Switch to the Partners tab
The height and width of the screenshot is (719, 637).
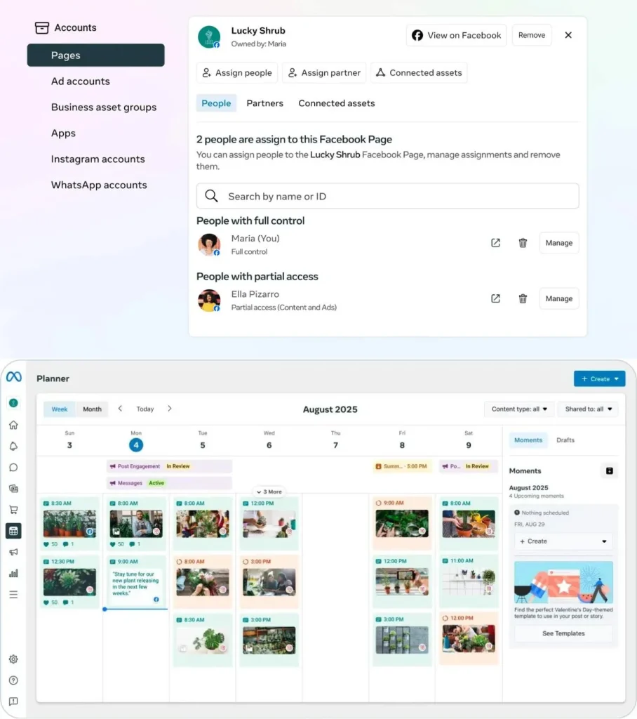pos(265,103)
